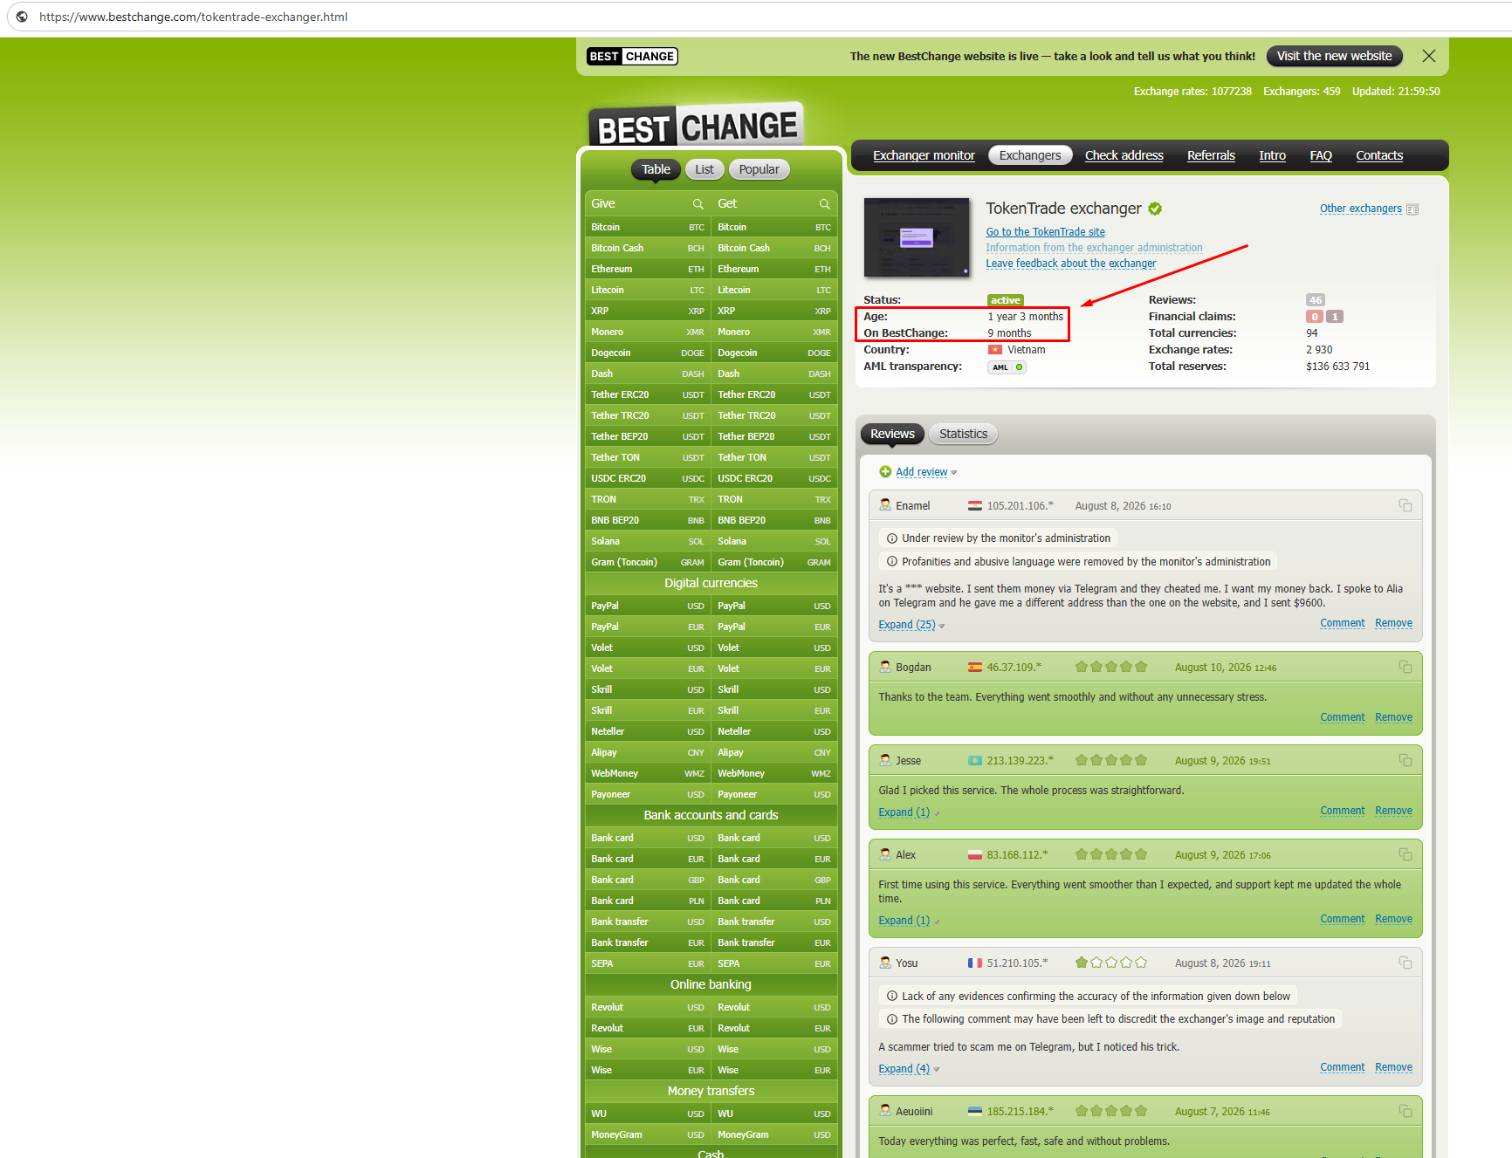The width and height of the screenshot is (1512, 1158).
Task: Click the Other exchangers list icon
Action: [1412, 209]
